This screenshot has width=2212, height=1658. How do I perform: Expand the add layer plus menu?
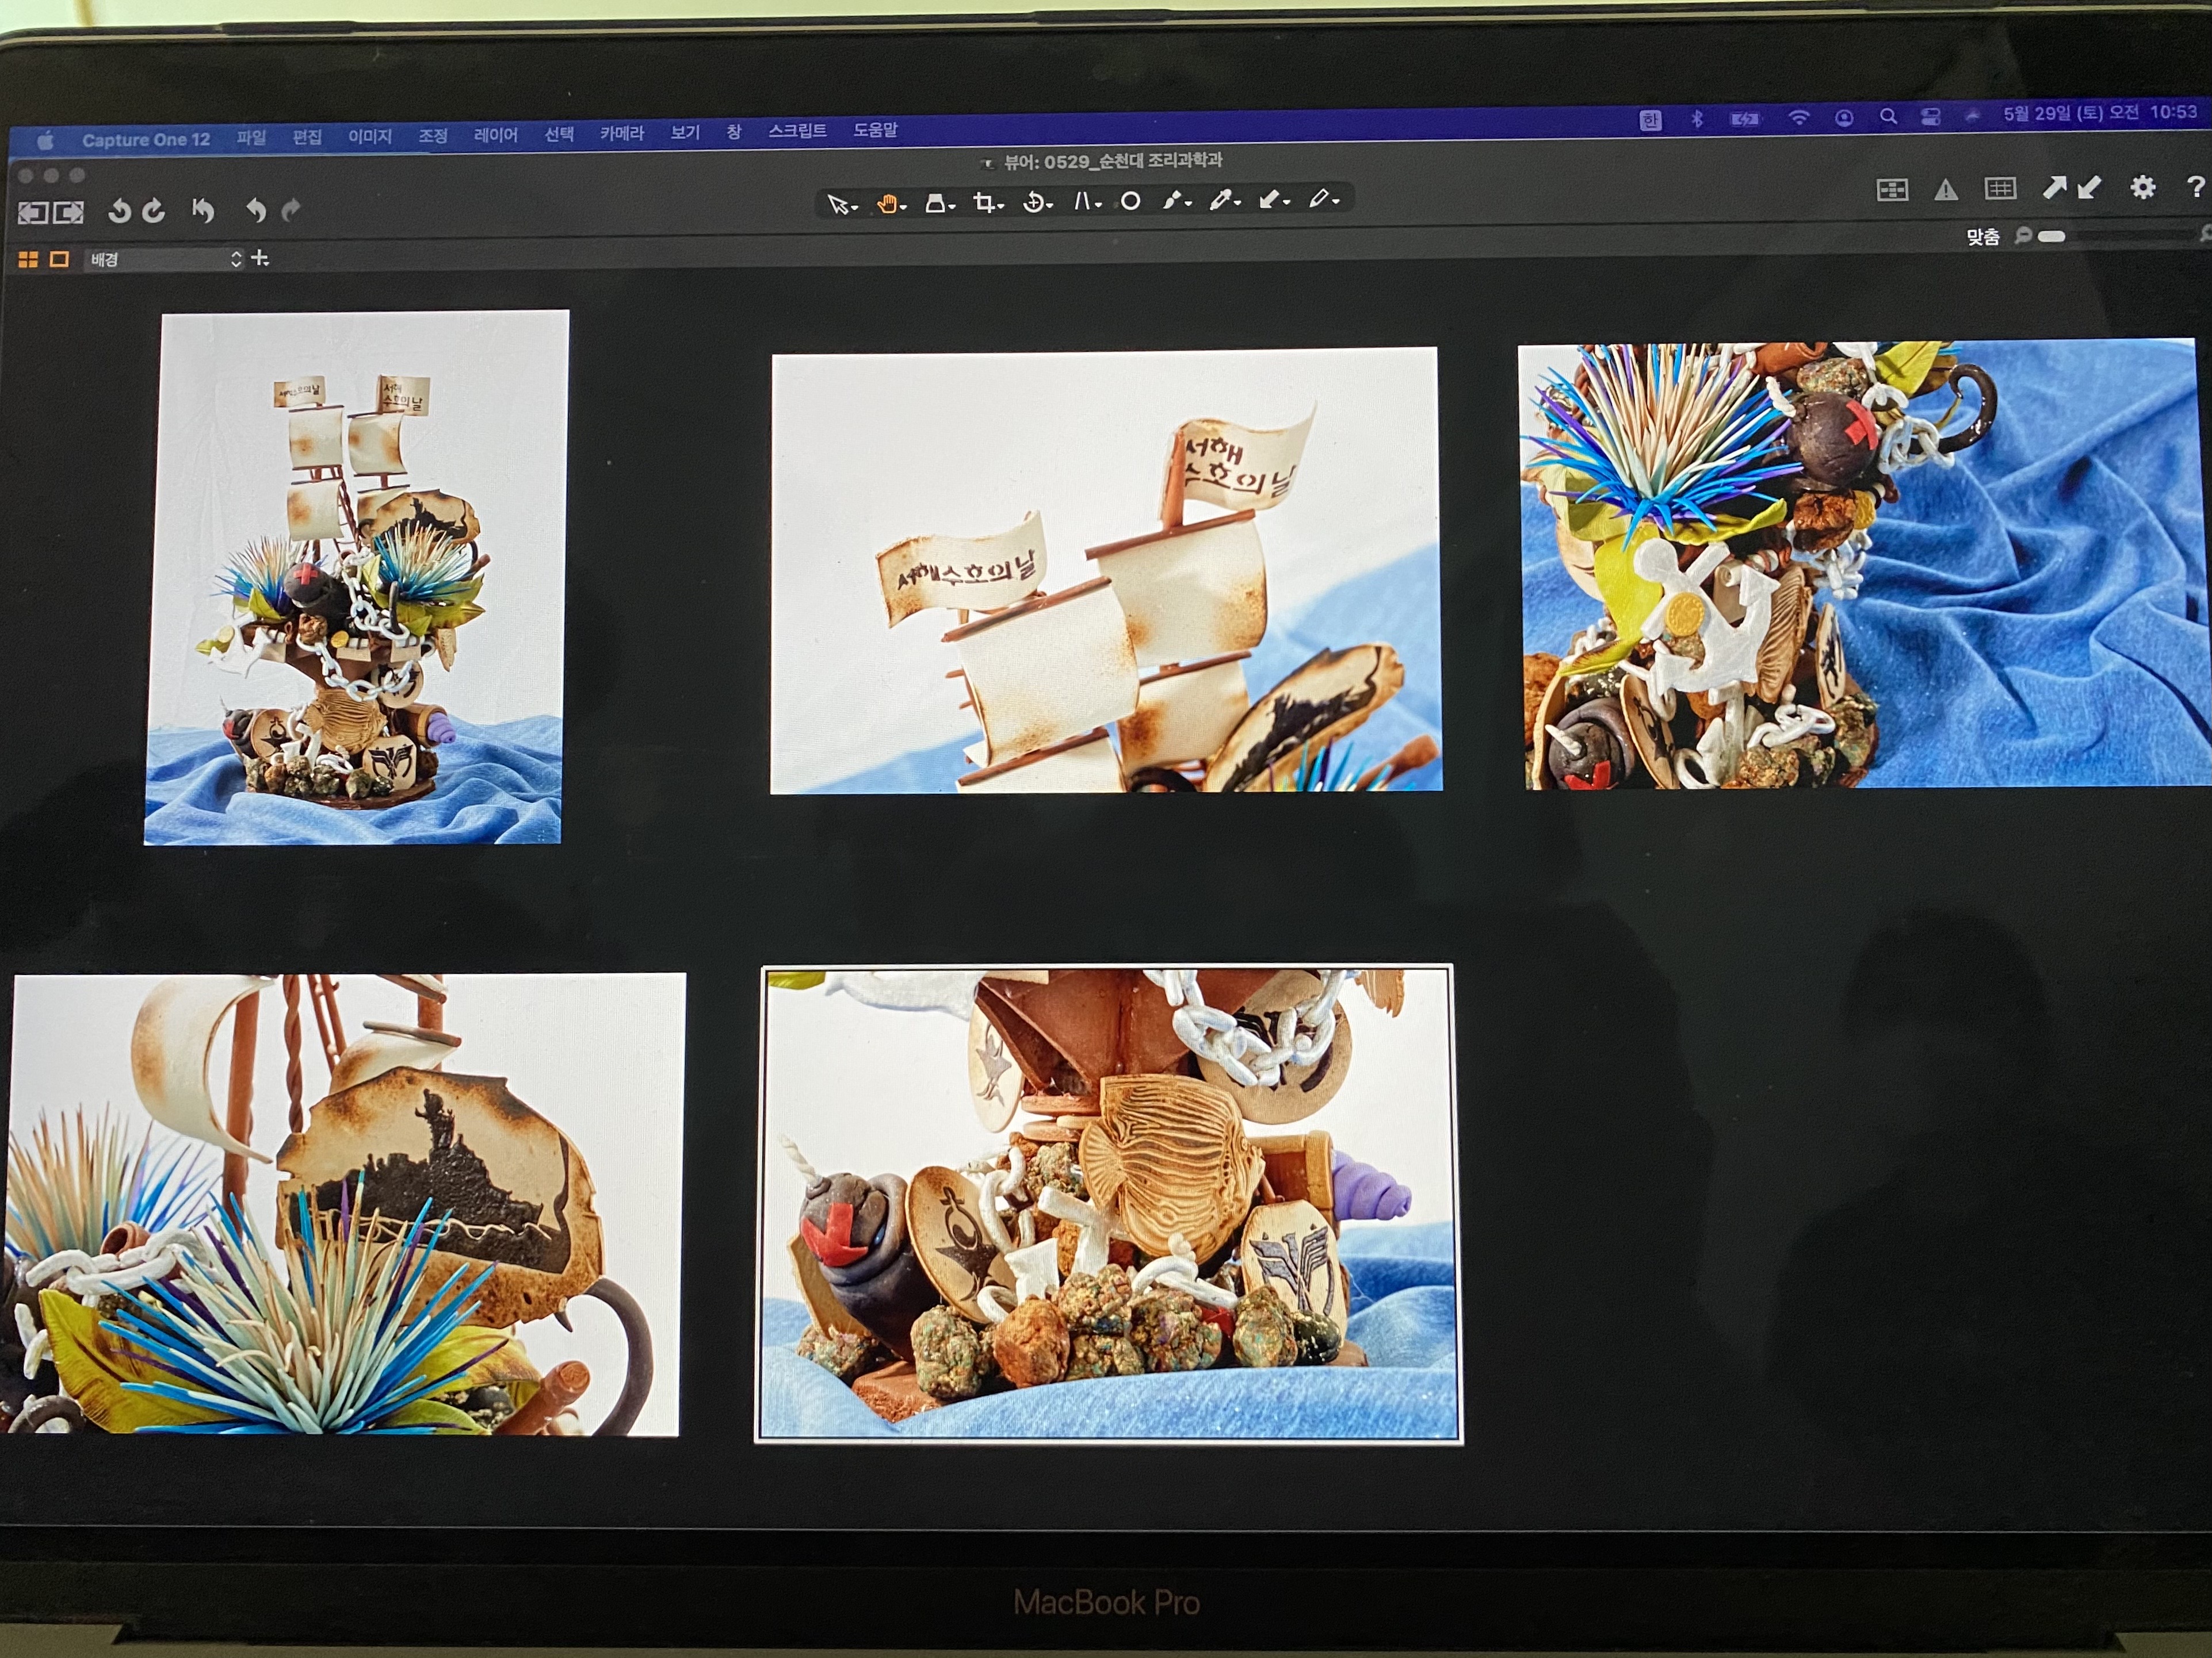click(x=260, y=259)
